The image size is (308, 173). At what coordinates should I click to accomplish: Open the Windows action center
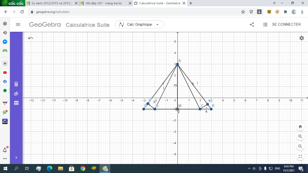pos(301,168)
